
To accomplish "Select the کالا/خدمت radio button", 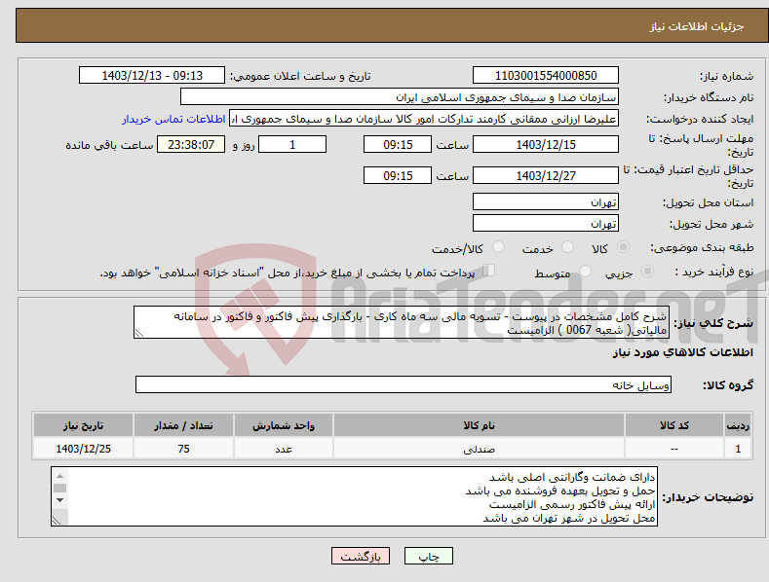I will (x=498, y=247).
